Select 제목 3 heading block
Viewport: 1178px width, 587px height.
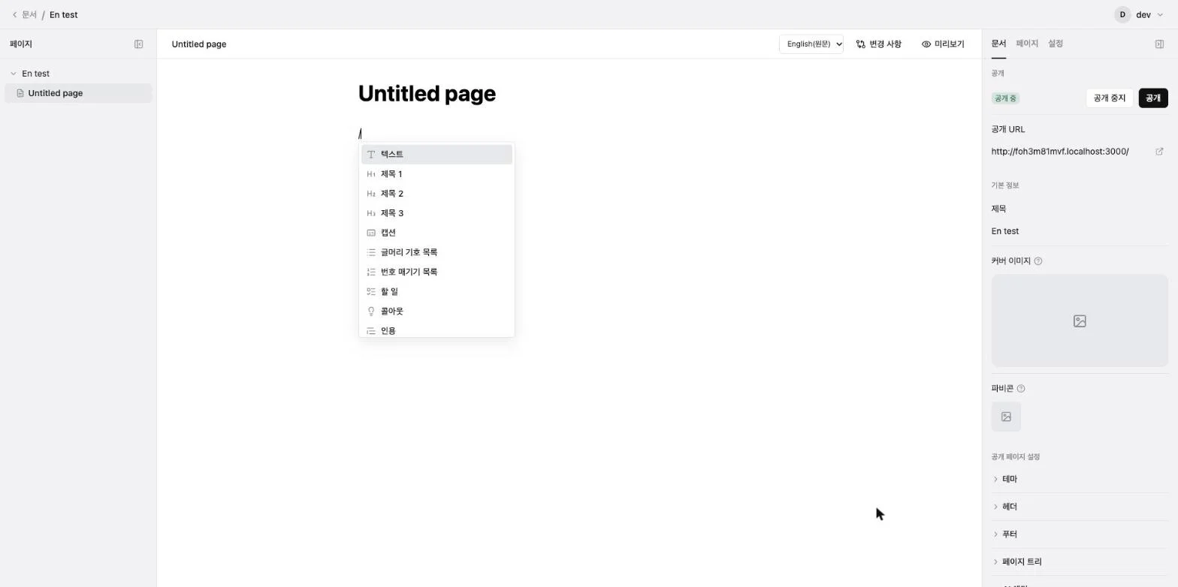[x=436, y=213]
